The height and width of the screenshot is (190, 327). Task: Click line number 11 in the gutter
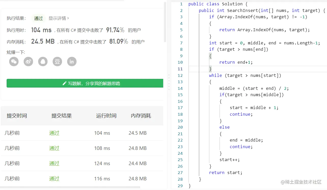[180, 69]
